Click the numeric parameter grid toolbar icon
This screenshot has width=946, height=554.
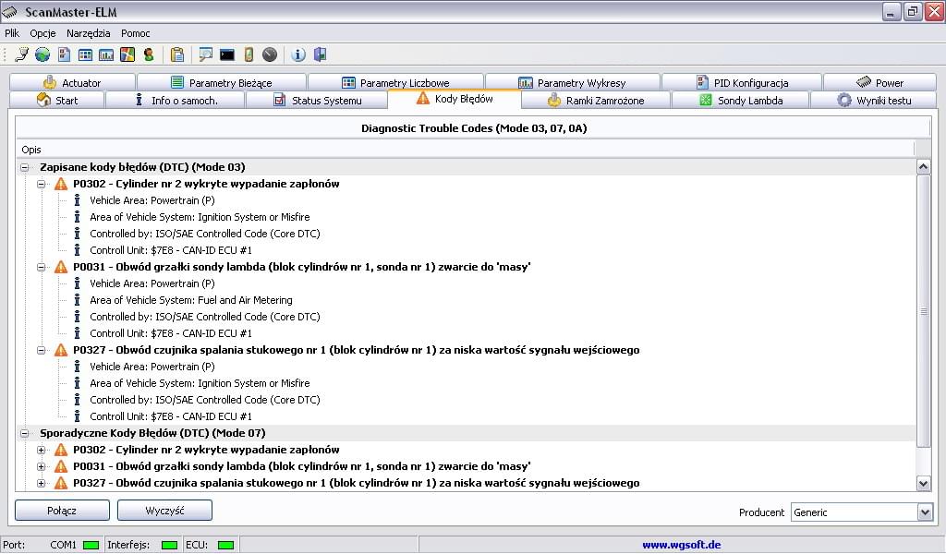[85, 54]
